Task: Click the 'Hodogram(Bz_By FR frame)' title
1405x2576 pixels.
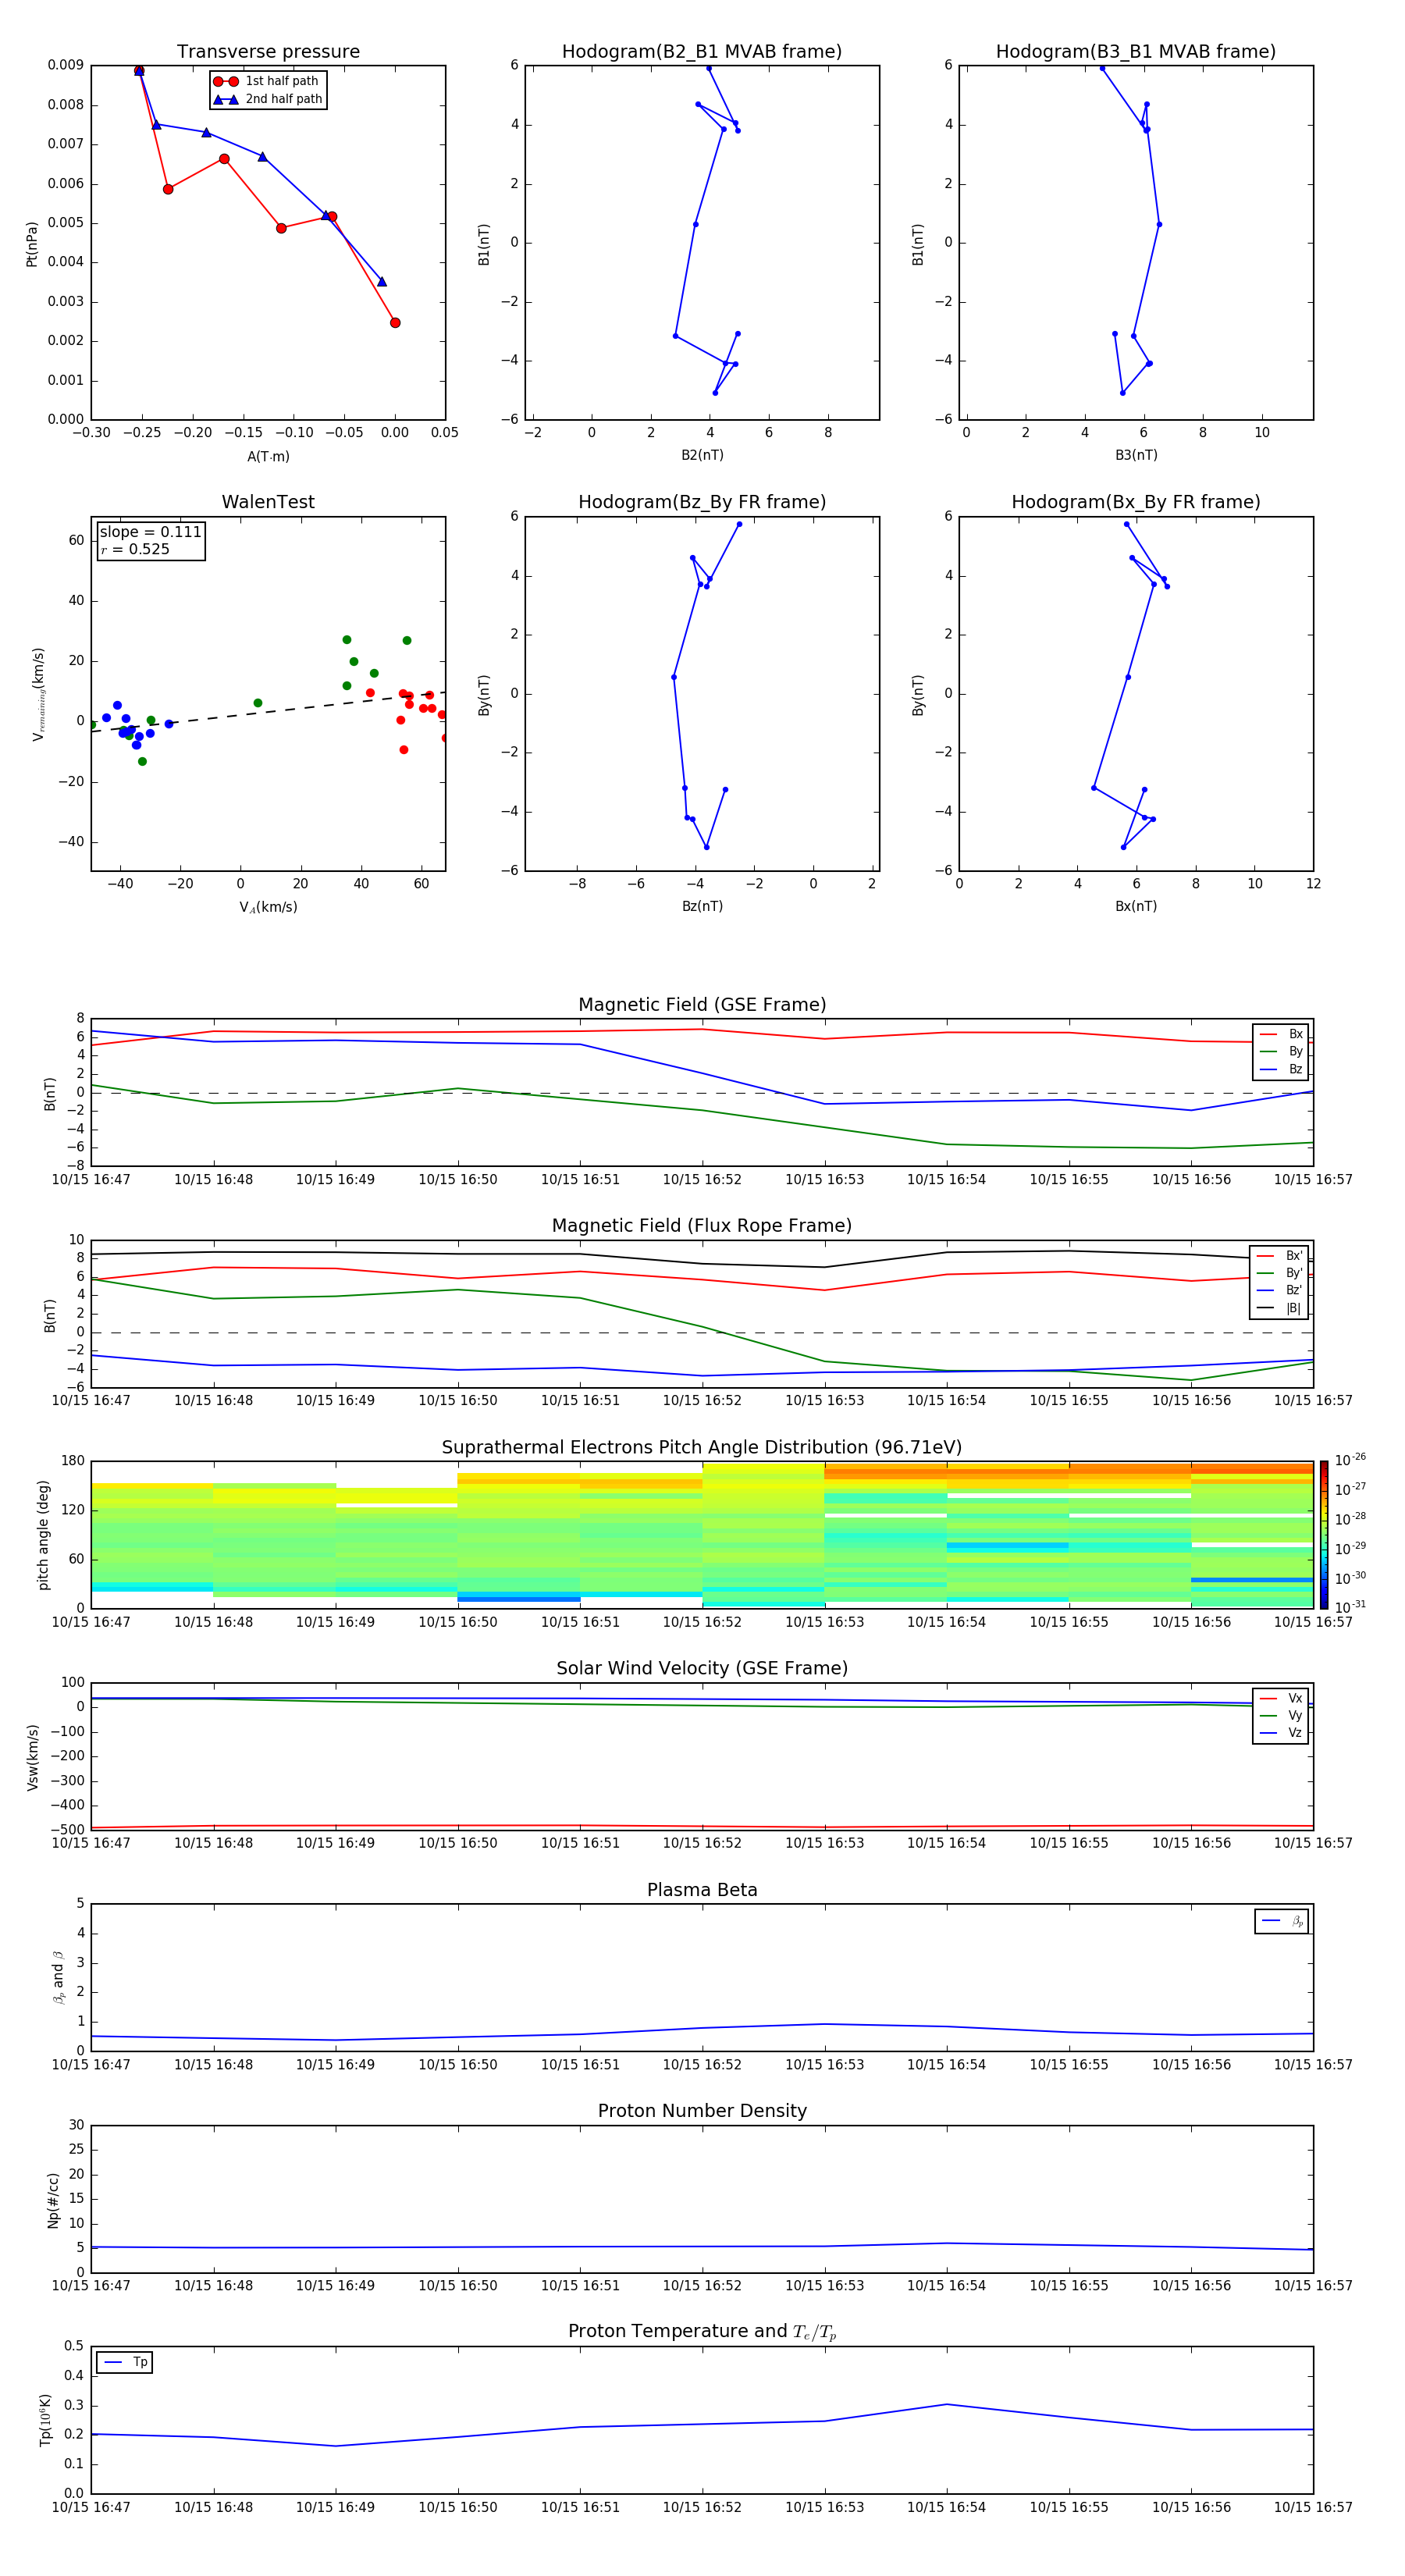Action: coord(702,502)
